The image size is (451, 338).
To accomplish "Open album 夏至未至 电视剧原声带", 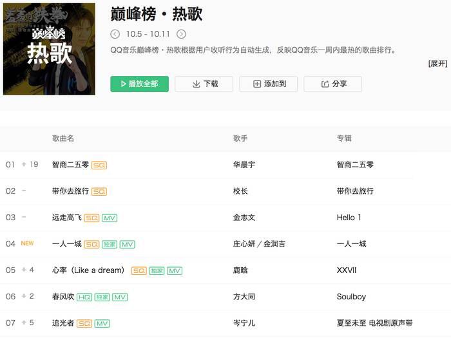I will coord(375,323).
